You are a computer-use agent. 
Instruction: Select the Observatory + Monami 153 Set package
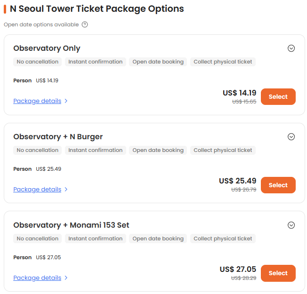pyautogui.click(x=278, y=273)
